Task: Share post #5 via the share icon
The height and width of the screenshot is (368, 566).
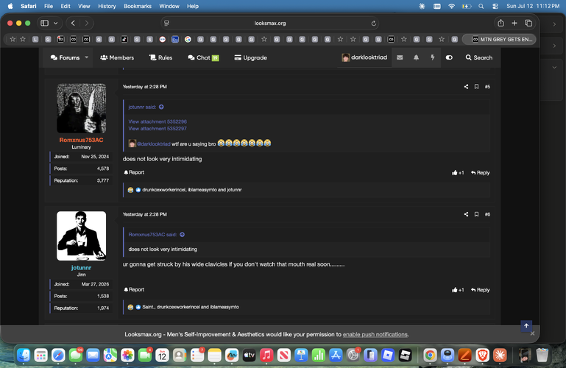Action: coord(466,87)
